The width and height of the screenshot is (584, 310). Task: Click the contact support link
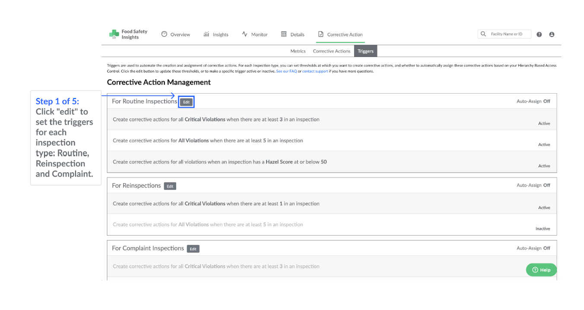point(315,71)
